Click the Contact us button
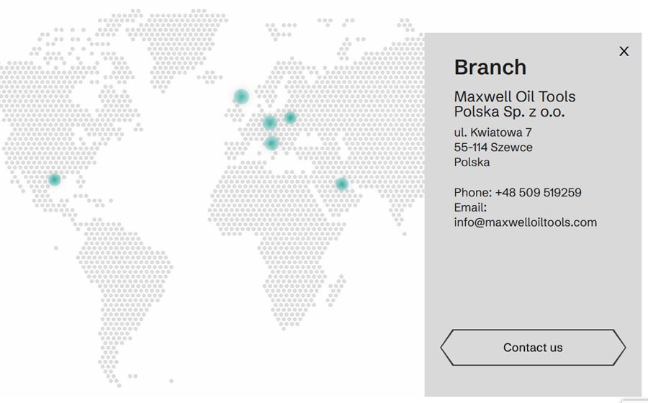 point(533,348)
